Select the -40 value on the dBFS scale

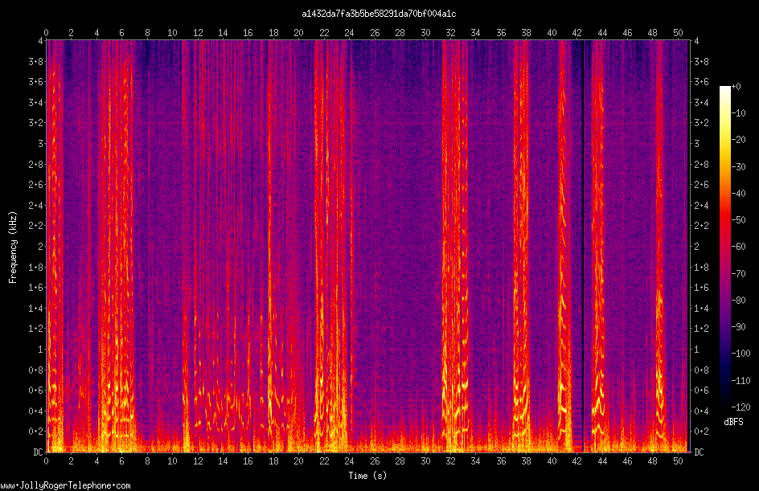(x=739, y=194)
